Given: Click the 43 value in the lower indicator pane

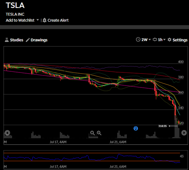Looking at the screenshot, I should pos(182,156).
